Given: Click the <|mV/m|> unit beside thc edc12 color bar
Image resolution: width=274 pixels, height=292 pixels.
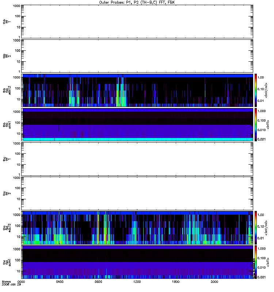Looking at the screenshot, I should (x=266, y=228).
